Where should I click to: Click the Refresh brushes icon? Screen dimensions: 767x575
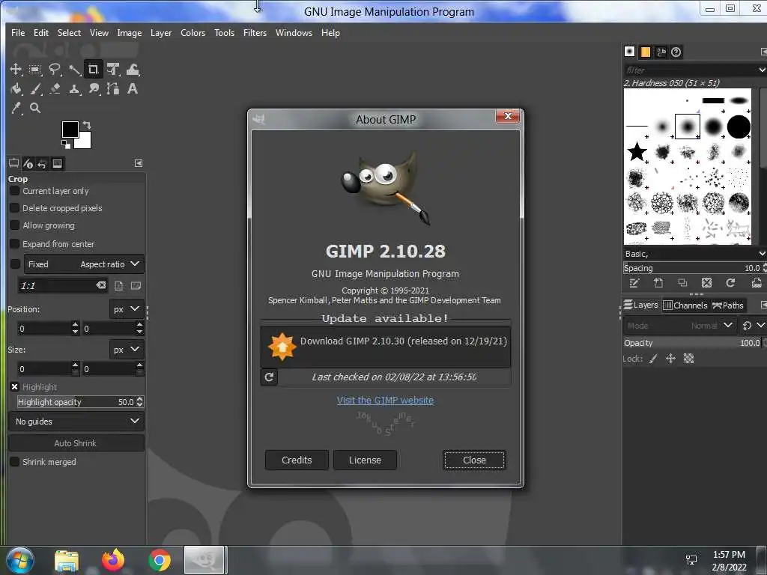[x=730, y=282]
